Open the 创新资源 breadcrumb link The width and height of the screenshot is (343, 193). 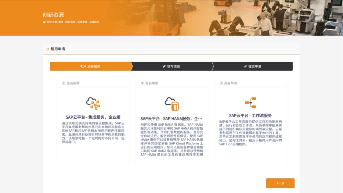click(x=70, y=22)
